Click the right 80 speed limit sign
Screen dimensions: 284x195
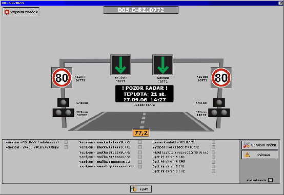[221, 78]
